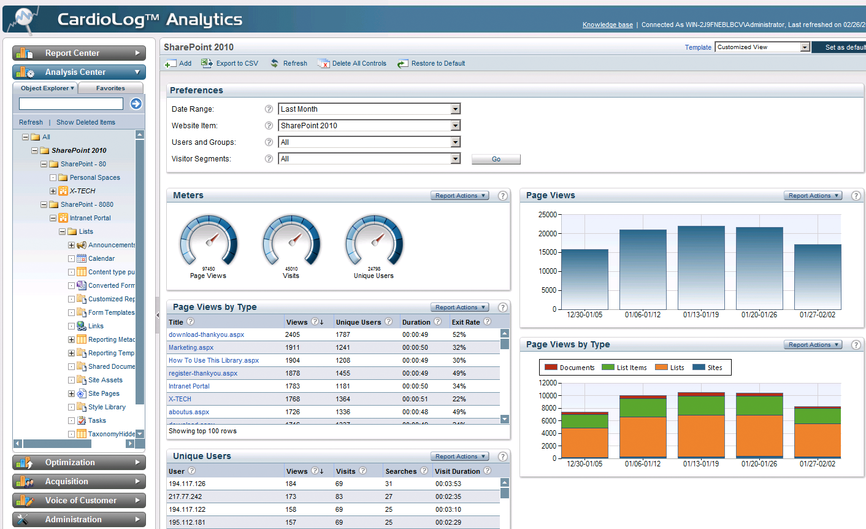Click the blue search arrow in Object Explorer
Screen dimensions: 866x529
tap(136, 104)
